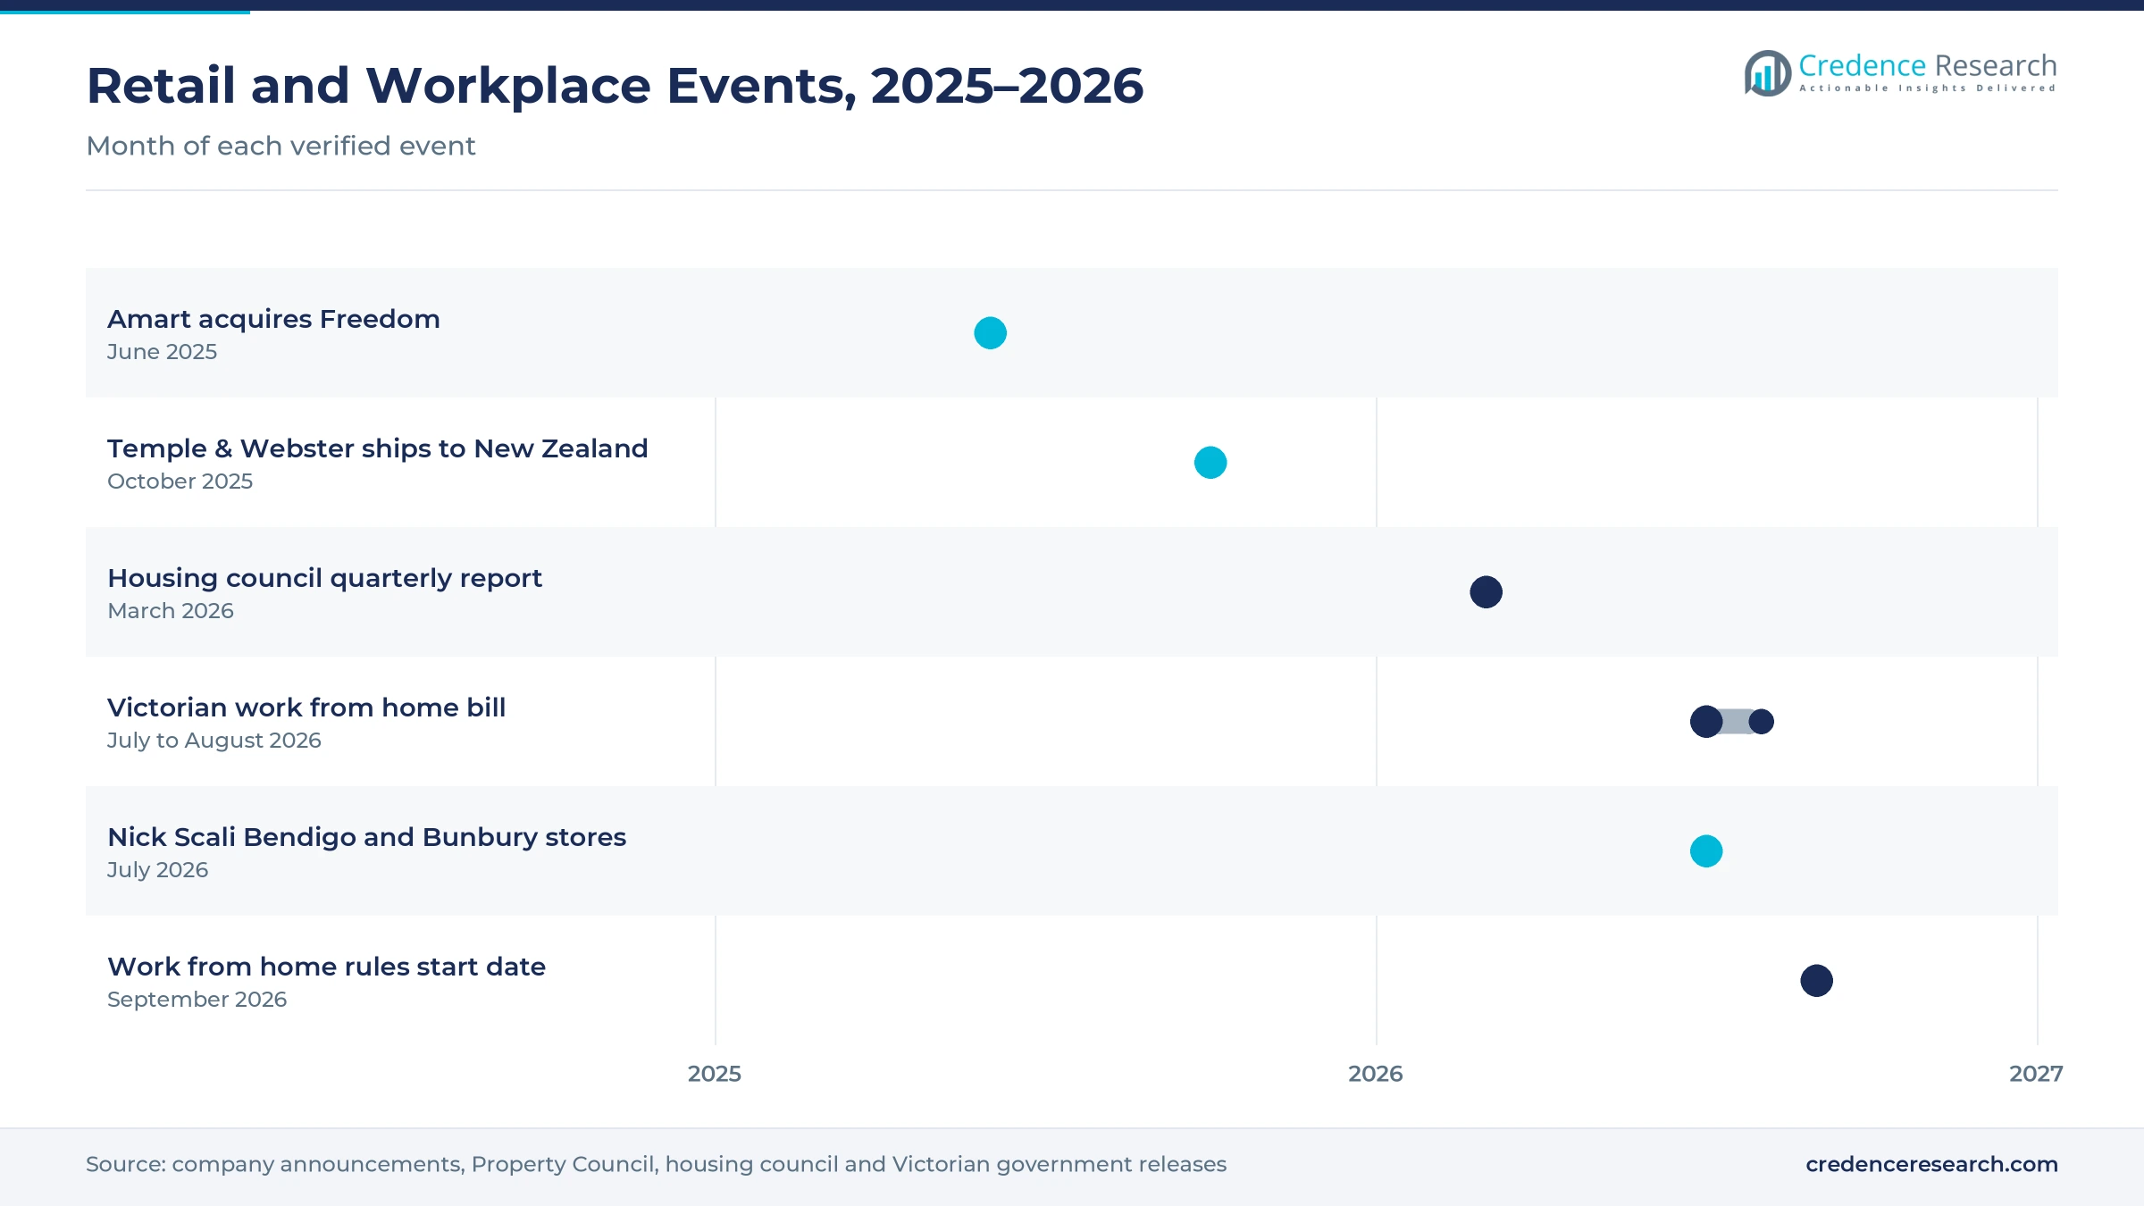This screenshot has width=2144, height=1206.
Task: Select the Nick Scali July 2026 marker
Action: point(1706,851)
